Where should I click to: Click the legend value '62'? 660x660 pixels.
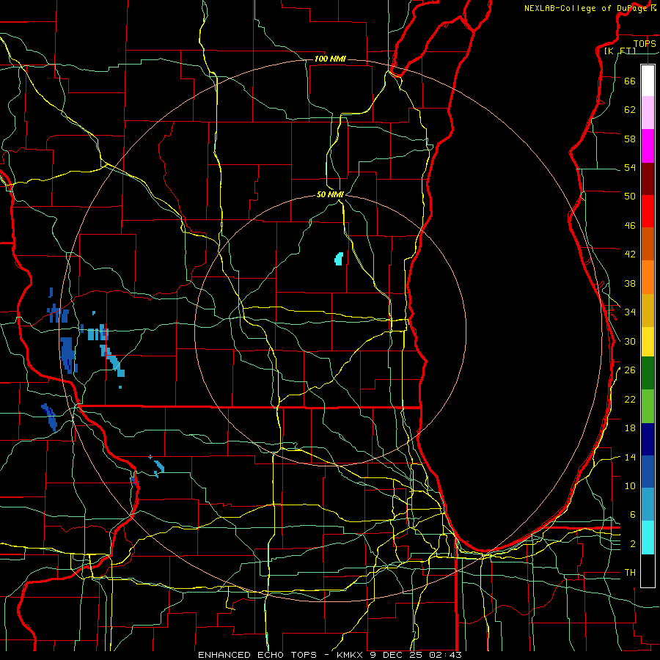pyautogui.click(x=630, y=110)
